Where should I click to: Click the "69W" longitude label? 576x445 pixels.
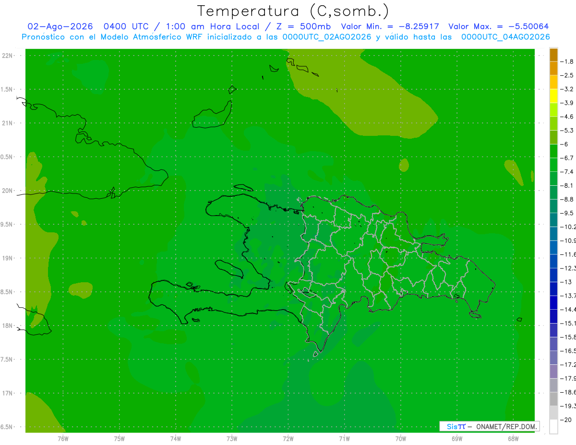[457, 438]
